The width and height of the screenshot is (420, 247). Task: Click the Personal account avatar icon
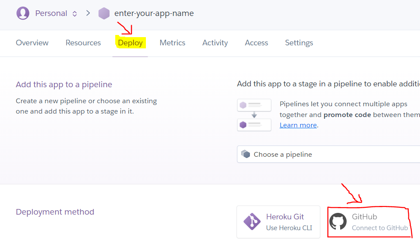tap(23, 13)
